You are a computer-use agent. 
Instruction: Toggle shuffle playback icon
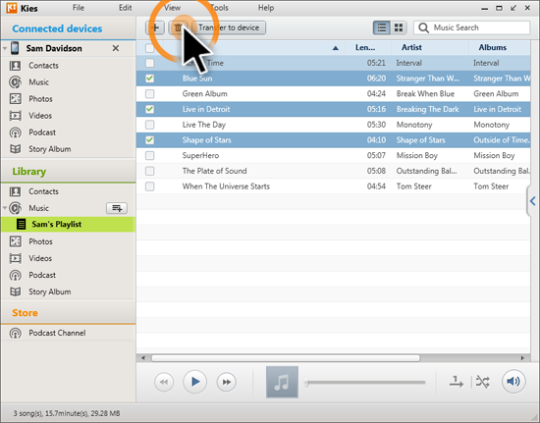(482, 382)
